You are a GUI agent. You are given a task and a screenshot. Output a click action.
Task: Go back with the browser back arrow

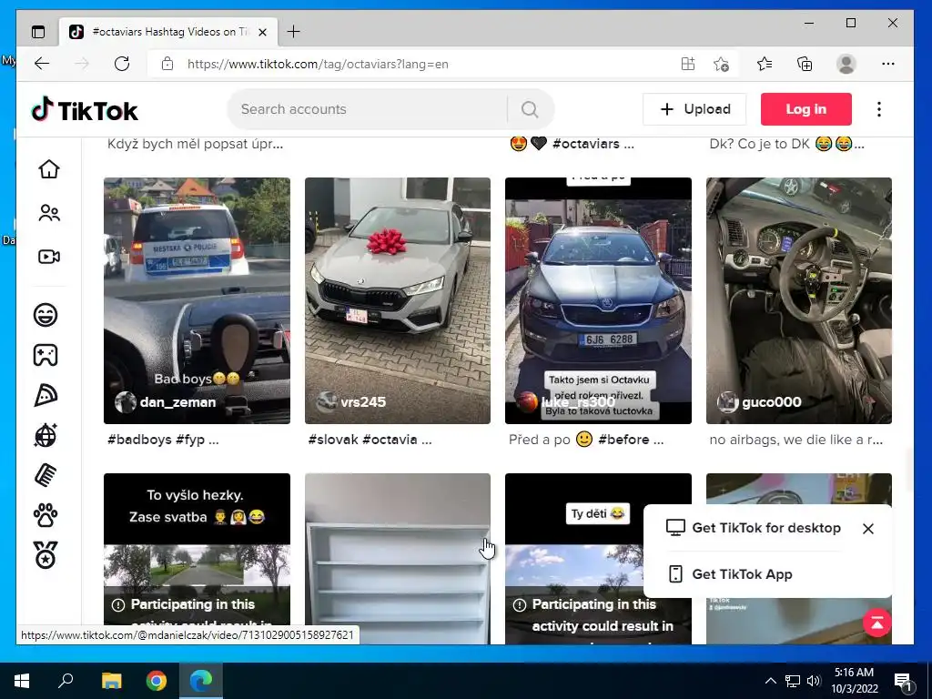point(42,64)
